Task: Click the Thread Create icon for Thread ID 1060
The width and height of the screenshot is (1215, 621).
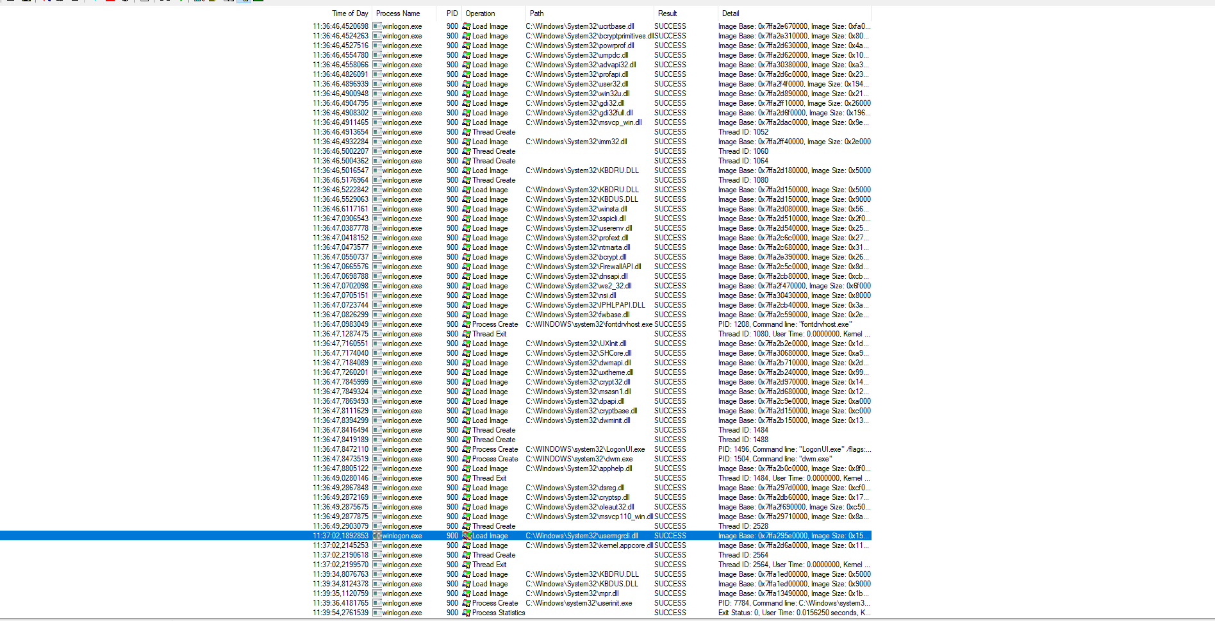Action: click(467, 151)
